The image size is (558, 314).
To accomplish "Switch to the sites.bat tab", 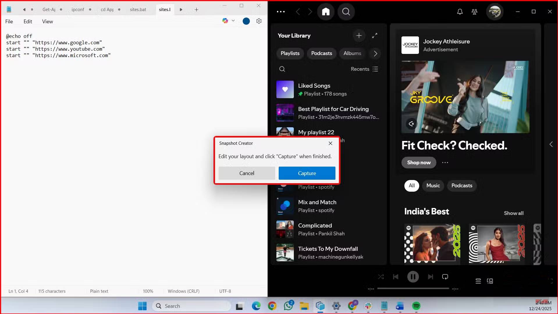I will [138, 10].
